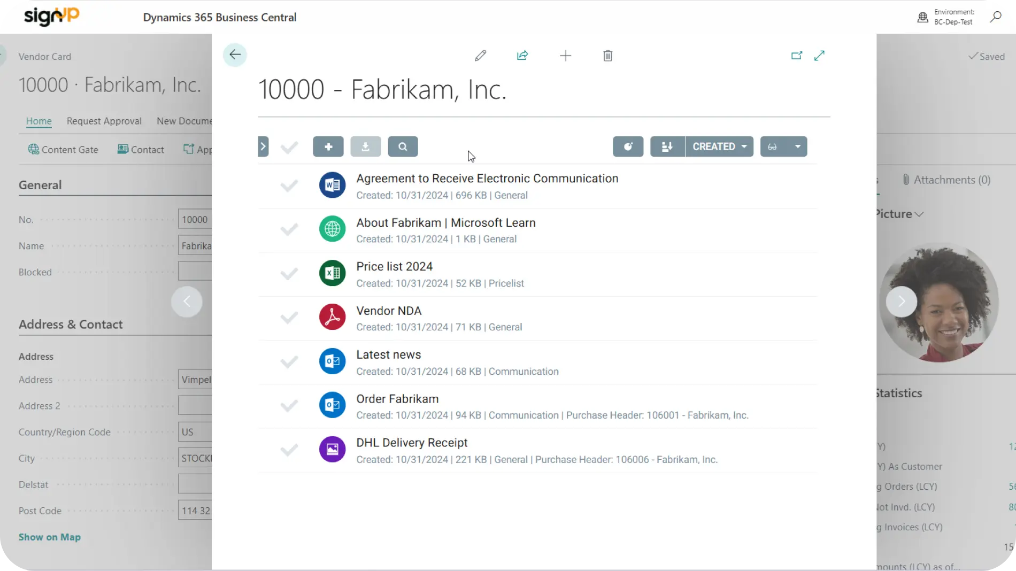Click the General section header

pyautogui.click(x=40, y=185)
